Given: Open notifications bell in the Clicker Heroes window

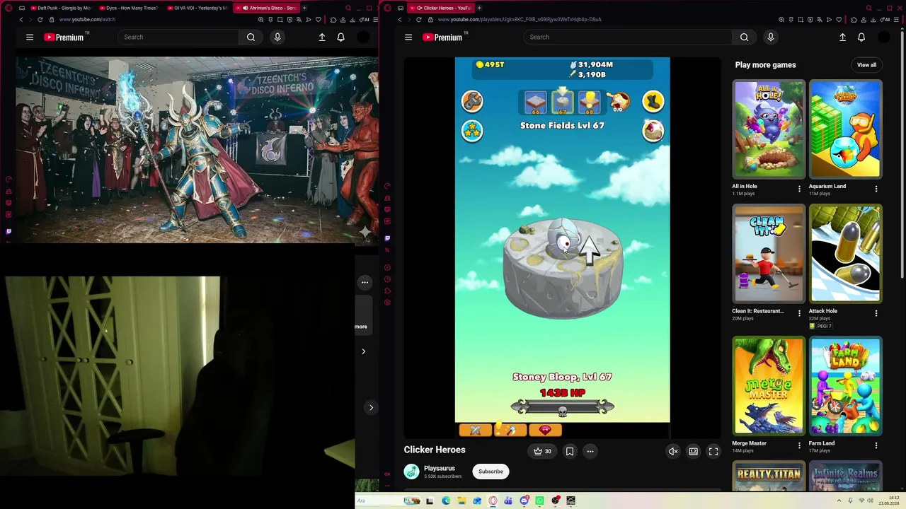Looking at the screenshot, I should pyautogui.click(x=861, y=37).
